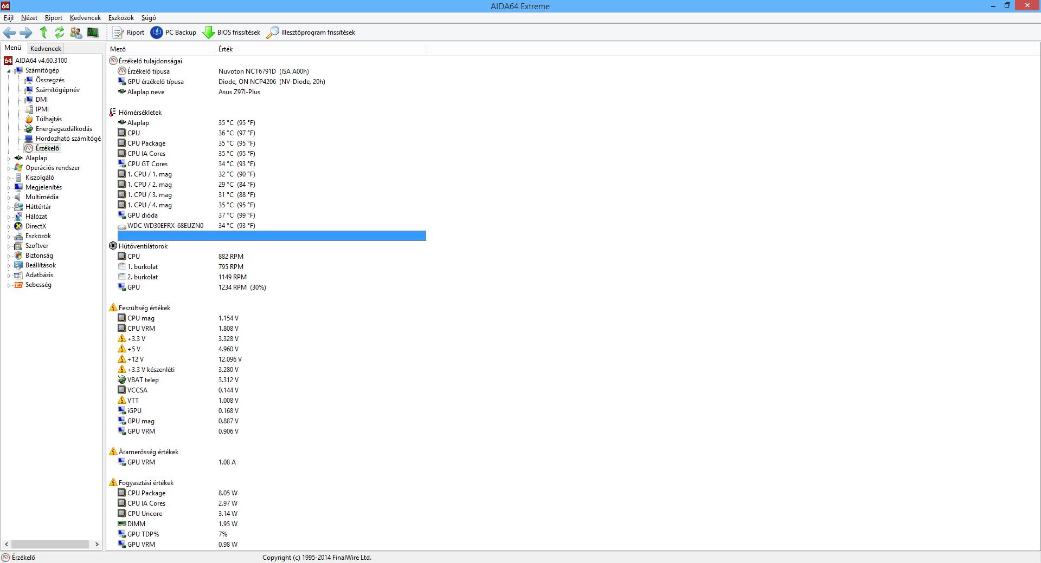Screen dimensions: 1041x563
Task: Switch to the Kedvencek tab
Action: point(46,49)
